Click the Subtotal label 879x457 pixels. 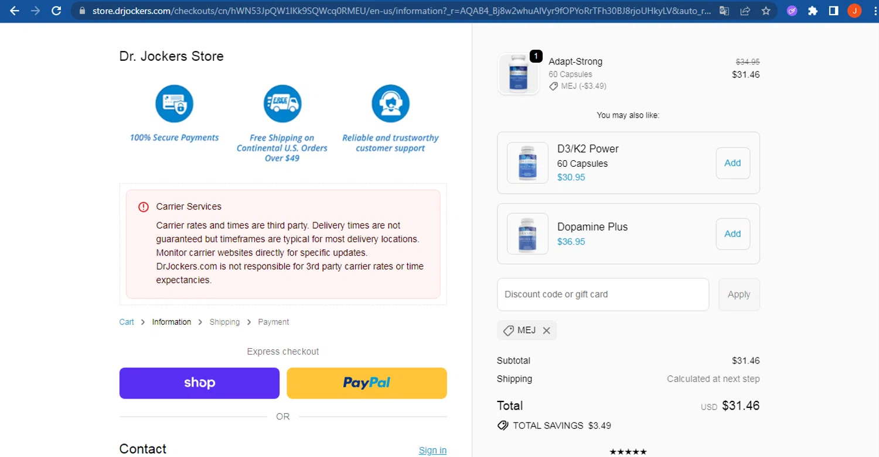click(513, 360)
